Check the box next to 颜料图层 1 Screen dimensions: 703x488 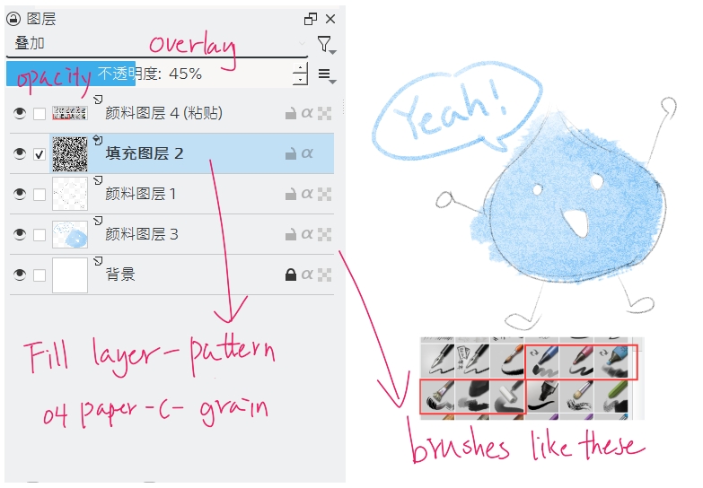40,195
